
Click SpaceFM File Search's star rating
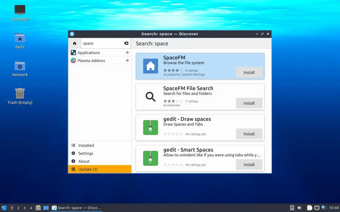(x=173, y=101)
